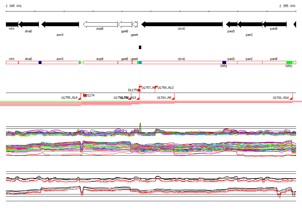Select the red-outlined panD segment box

tap(232, 62)
